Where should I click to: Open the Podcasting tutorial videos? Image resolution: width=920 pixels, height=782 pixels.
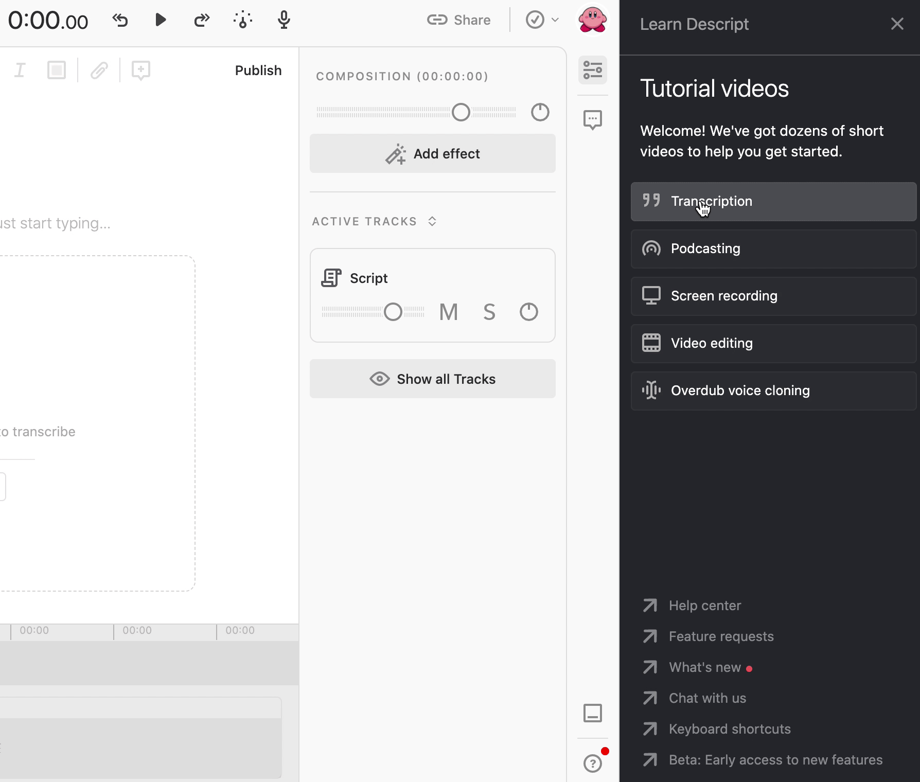774,248
